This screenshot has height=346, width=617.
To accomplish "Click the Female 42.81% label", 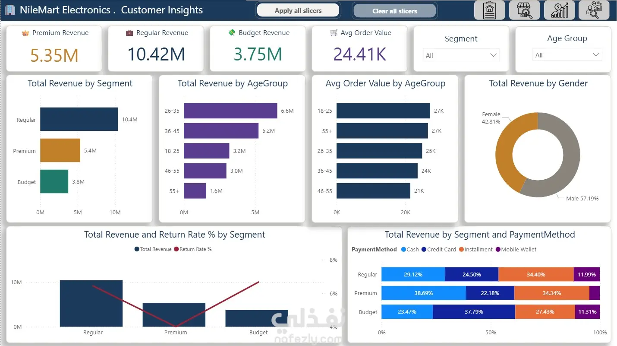I will click(491, 118).
